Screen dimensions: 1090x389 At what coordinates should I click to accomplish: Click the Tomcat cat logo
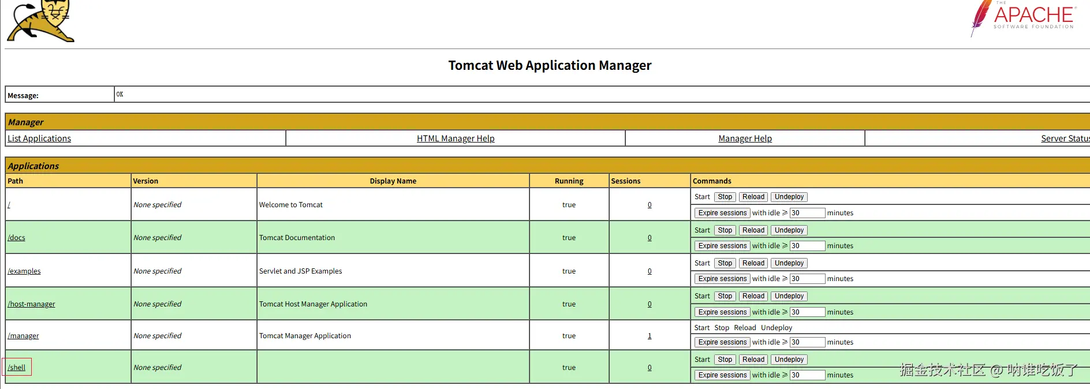40,21
